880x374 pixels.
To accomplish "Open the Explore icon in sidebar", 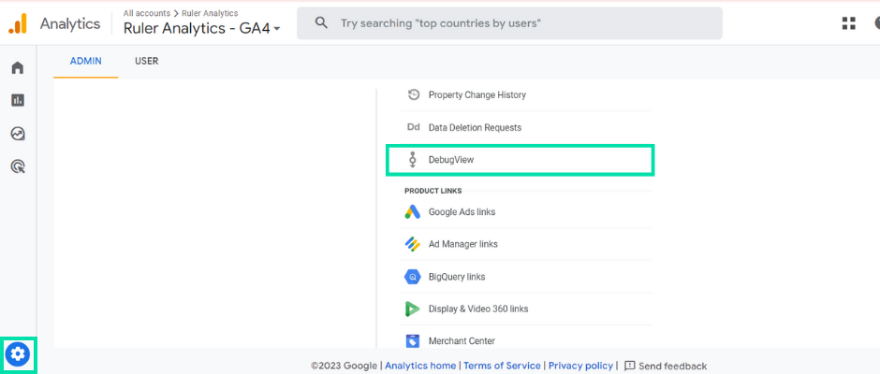I will (18, 134).
